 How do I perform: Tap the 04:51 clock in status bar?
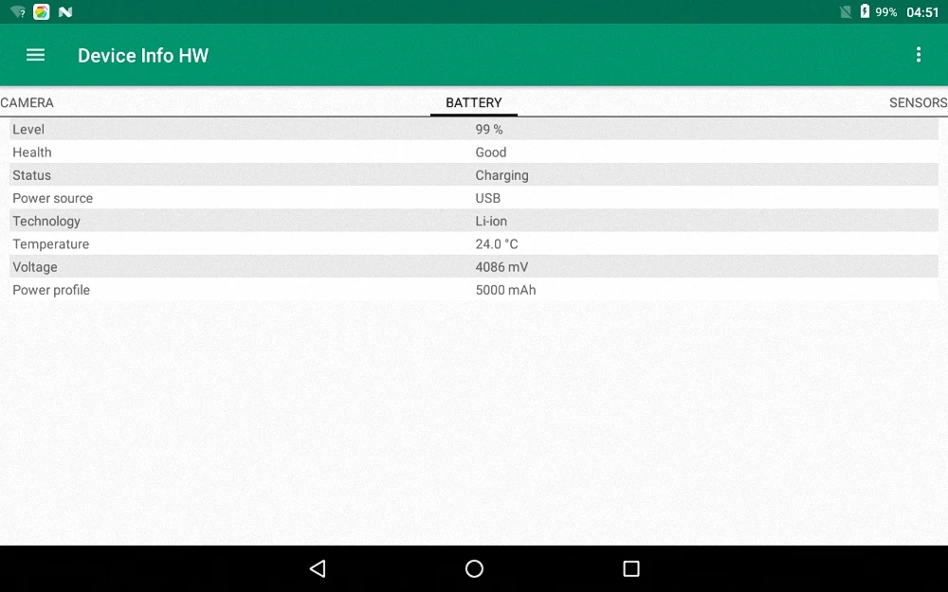pyautogui.click(x=922, y=12)
